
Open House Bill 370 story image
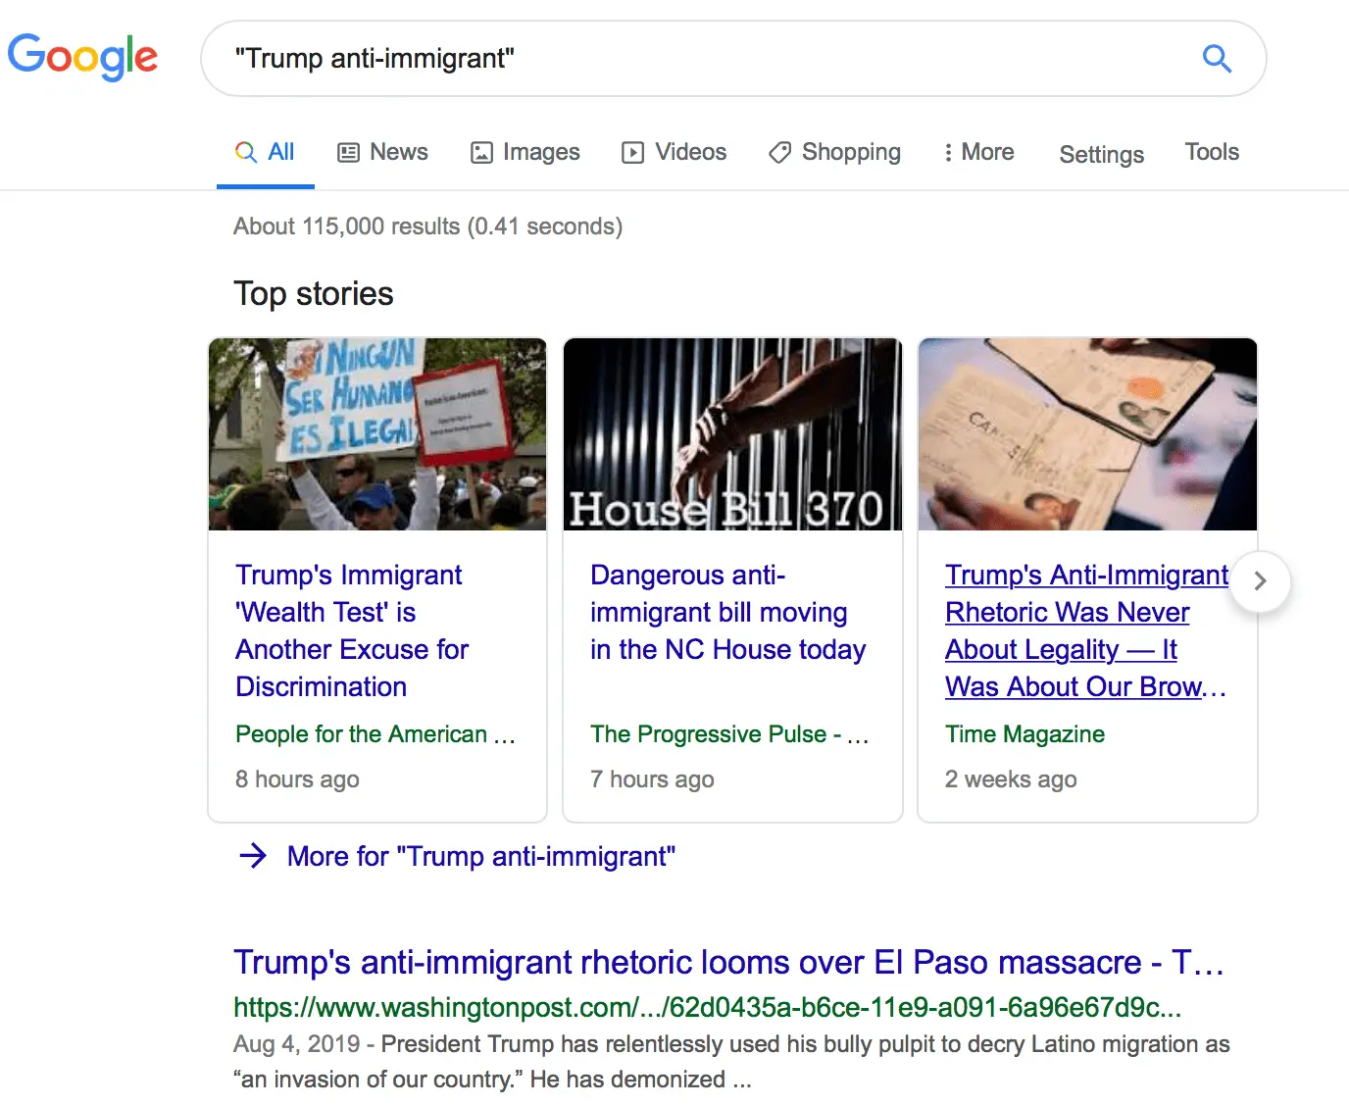pos(732,434)
